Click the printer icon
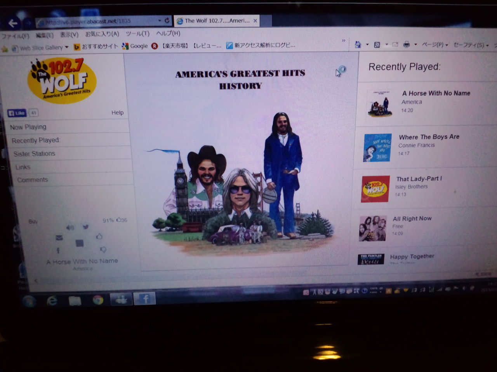 (x=407, y=45)
